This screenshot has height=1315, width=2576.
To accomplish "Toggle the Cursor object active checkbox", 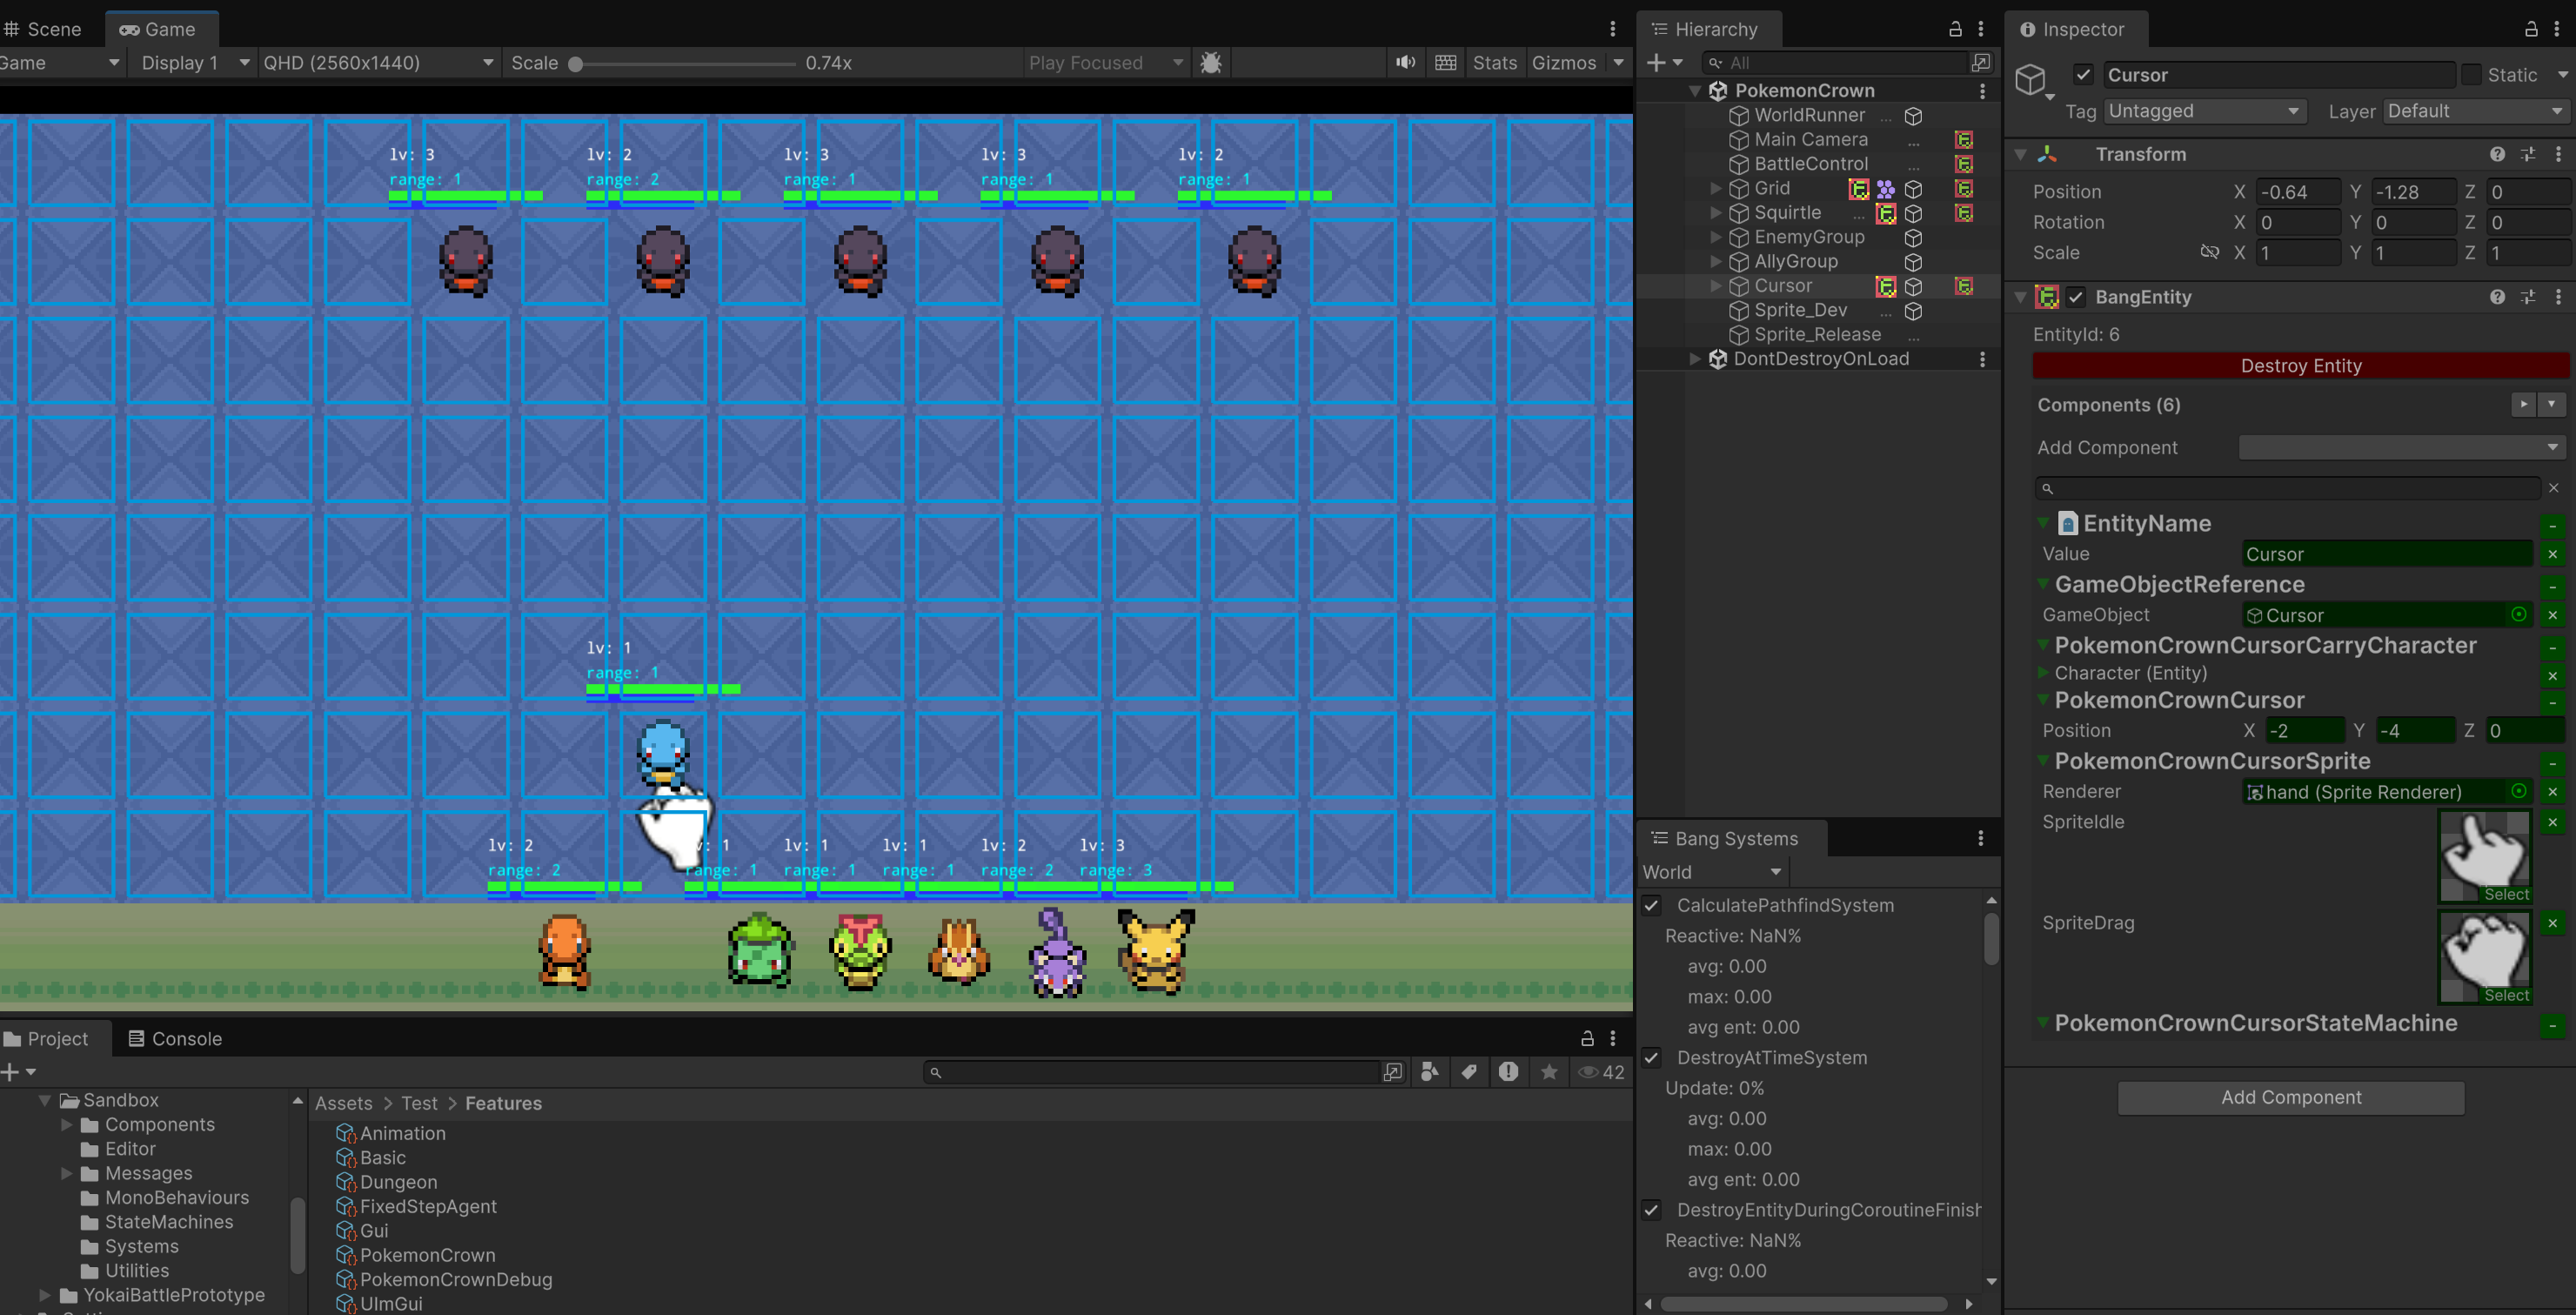I will point(2083,75).
